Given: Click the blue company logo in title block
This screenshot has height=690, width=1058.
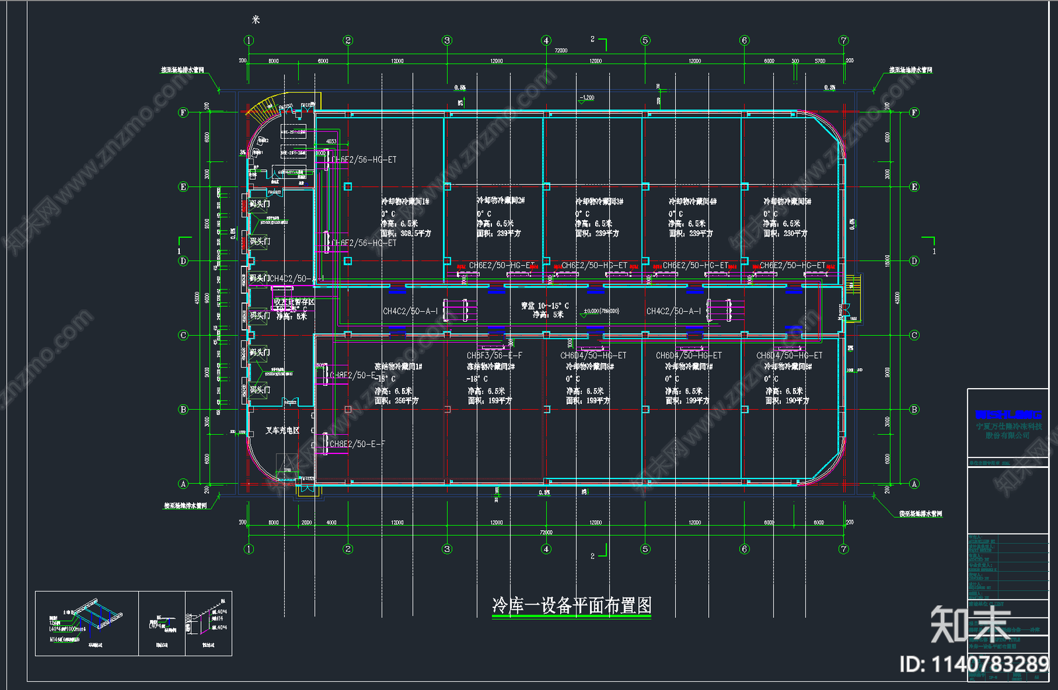Looking at the screenshot, I should point(1008,414).
